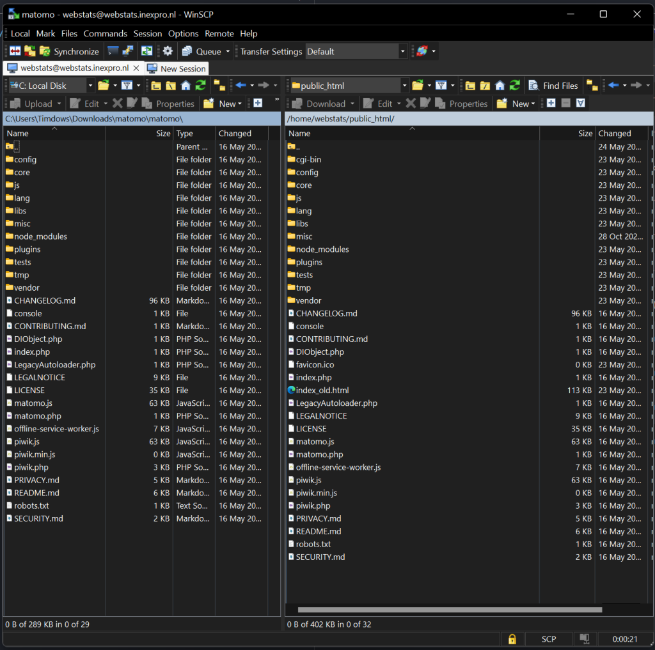
Task: Click the remote panel horizontal scrollbar
Action: click(450, 610)
